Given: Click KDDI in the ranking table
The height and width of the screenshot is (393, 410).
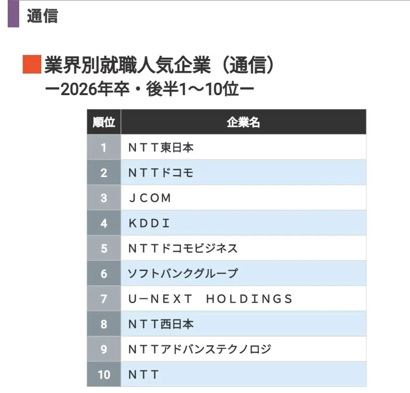Looking at the screenshot, I should [149, 223].
